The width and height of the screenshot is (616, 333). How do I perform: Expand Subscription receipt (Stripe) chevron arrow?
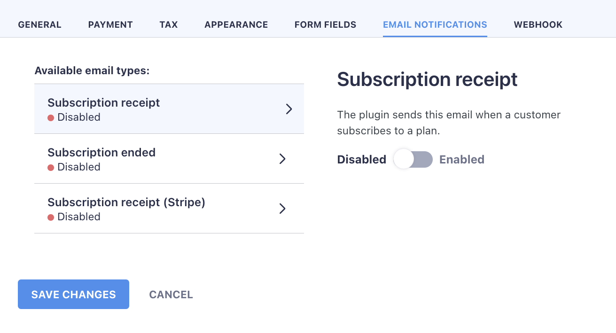[282, 209]
